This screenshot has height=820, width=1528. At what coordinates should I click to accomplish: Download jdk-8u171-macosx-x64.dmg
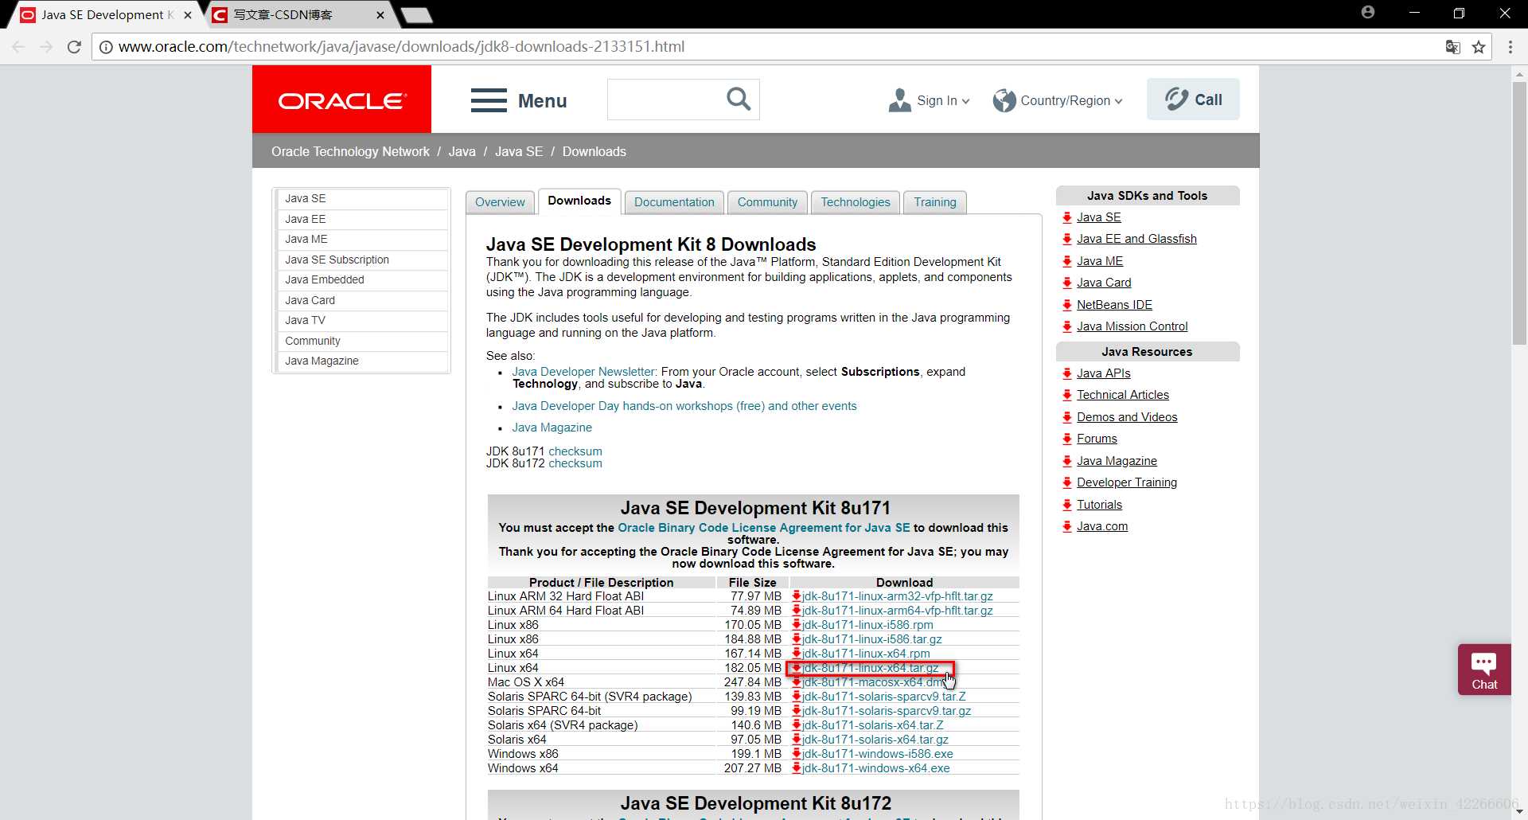coord(874,682)
